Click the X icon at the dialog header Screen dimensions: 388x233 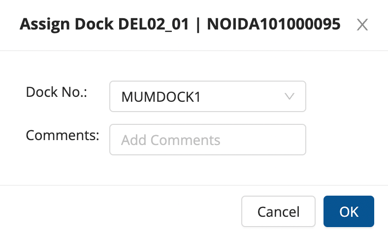click(x=362, y=25)
